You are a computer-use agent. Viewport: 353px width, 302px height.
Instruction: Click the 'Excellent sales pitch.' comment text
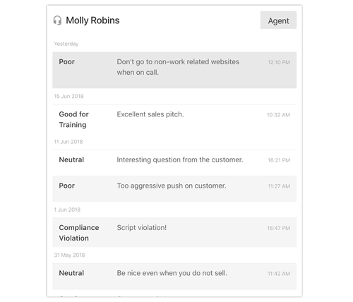tap(150, 114)
